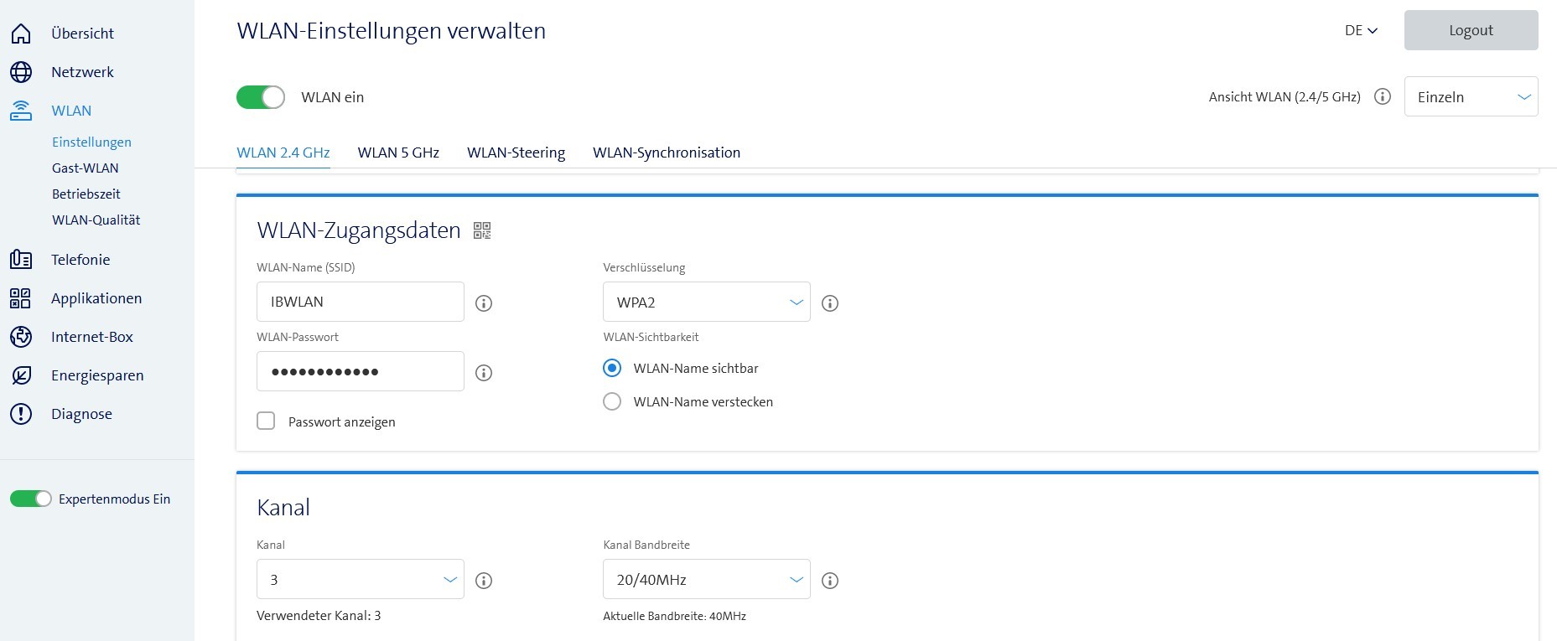Turn off the WLAN ein switch
This screenshot has width=1557, height=641.
(261, 97)
